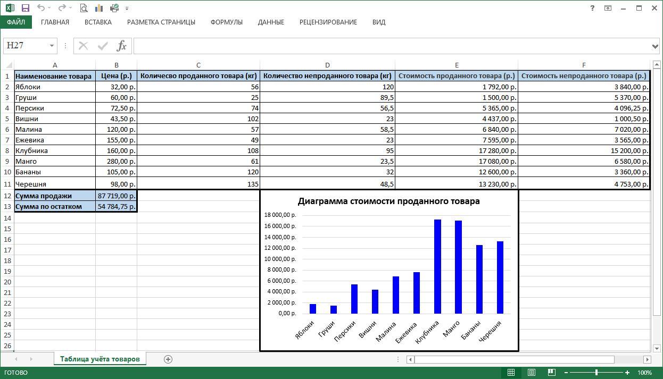Screen dimensions: 663x379
Task: Click the horizontal scrollbar thumb
Action: 514,359
